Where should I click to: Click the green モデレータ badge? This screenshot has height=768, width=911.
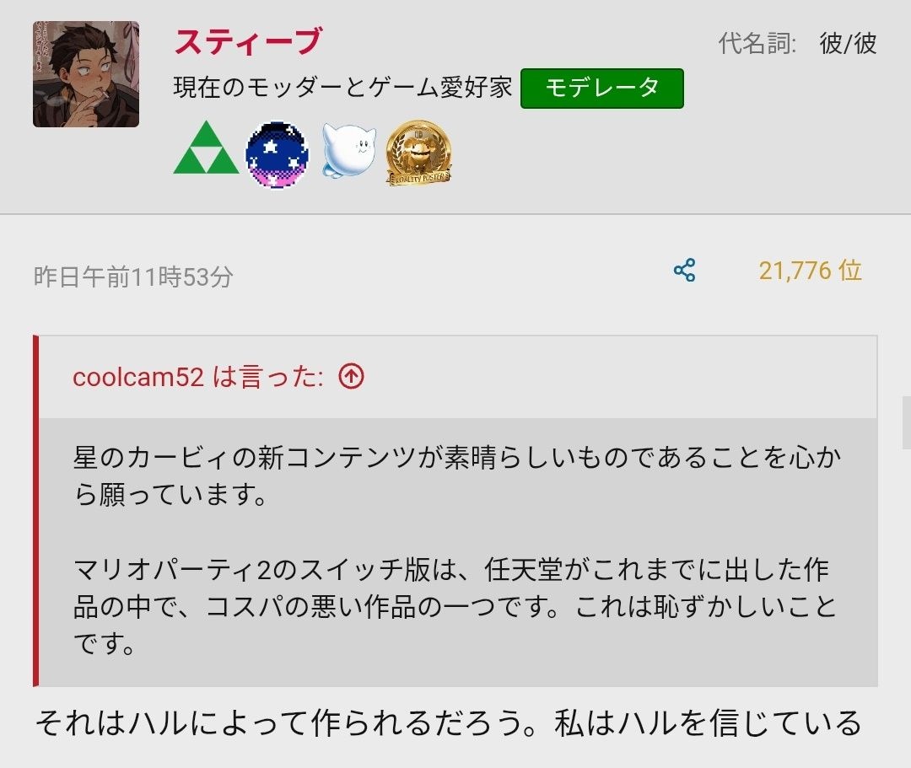pos(602,89)
